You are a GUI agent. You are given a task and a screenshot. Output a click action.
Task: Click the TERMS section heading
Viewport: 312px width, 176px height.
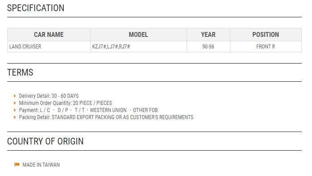(x=20, y=72)
